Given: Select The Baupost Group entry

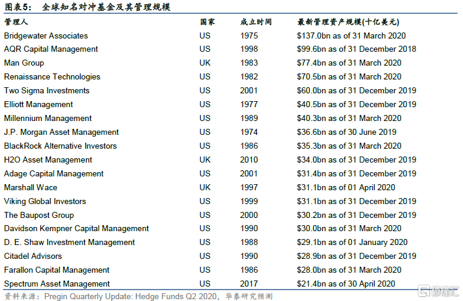Looking at the screenshot, I should 39,215.
